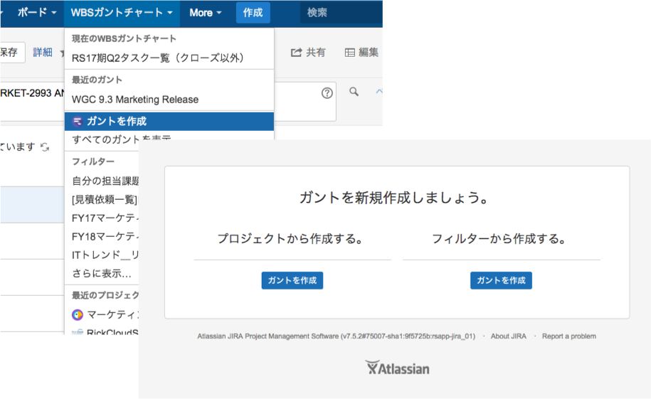Choose ガントを作成 menu item
This screenshot has width=651, height=399.
tap(169, 121)
